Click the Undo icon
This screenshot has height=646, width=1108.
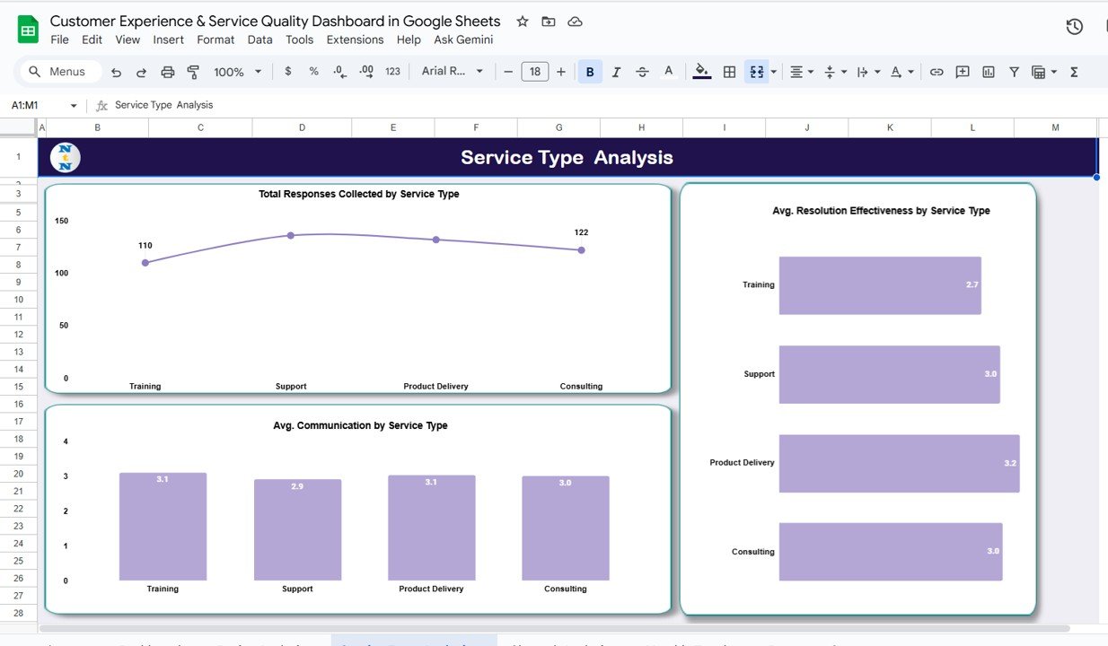click(x=116, y=71)
